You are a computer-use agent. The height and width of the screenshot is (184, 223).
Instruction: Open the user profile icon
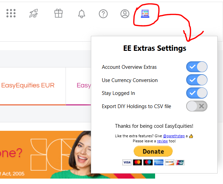point(125,14)
